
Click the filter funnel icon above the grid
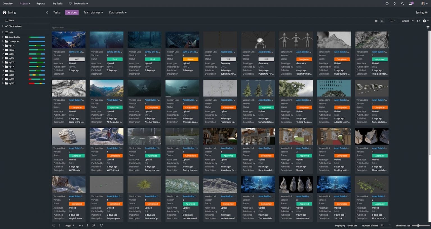428,27
